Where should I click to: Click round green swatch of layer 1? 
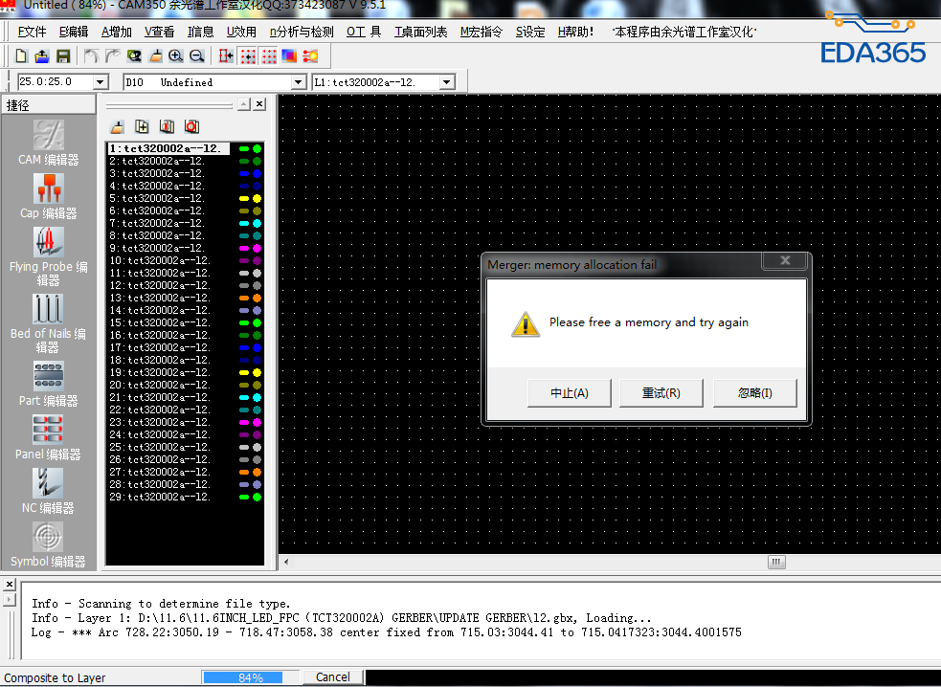257,149
